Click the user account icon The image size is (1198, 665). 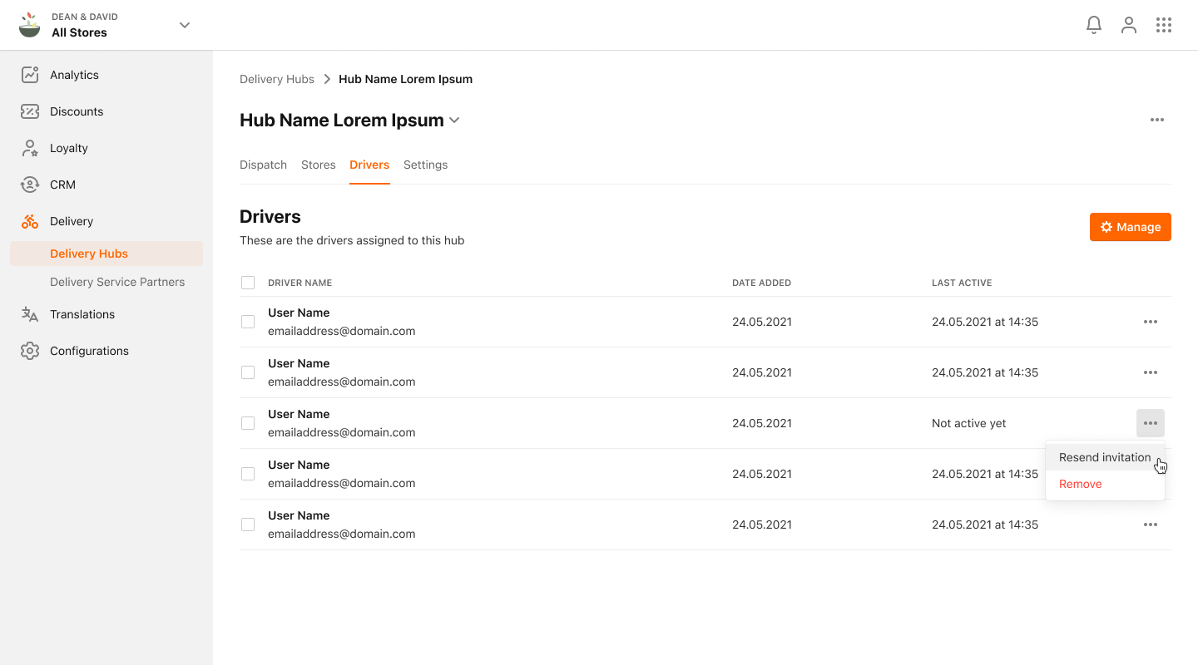[1128, 24]
